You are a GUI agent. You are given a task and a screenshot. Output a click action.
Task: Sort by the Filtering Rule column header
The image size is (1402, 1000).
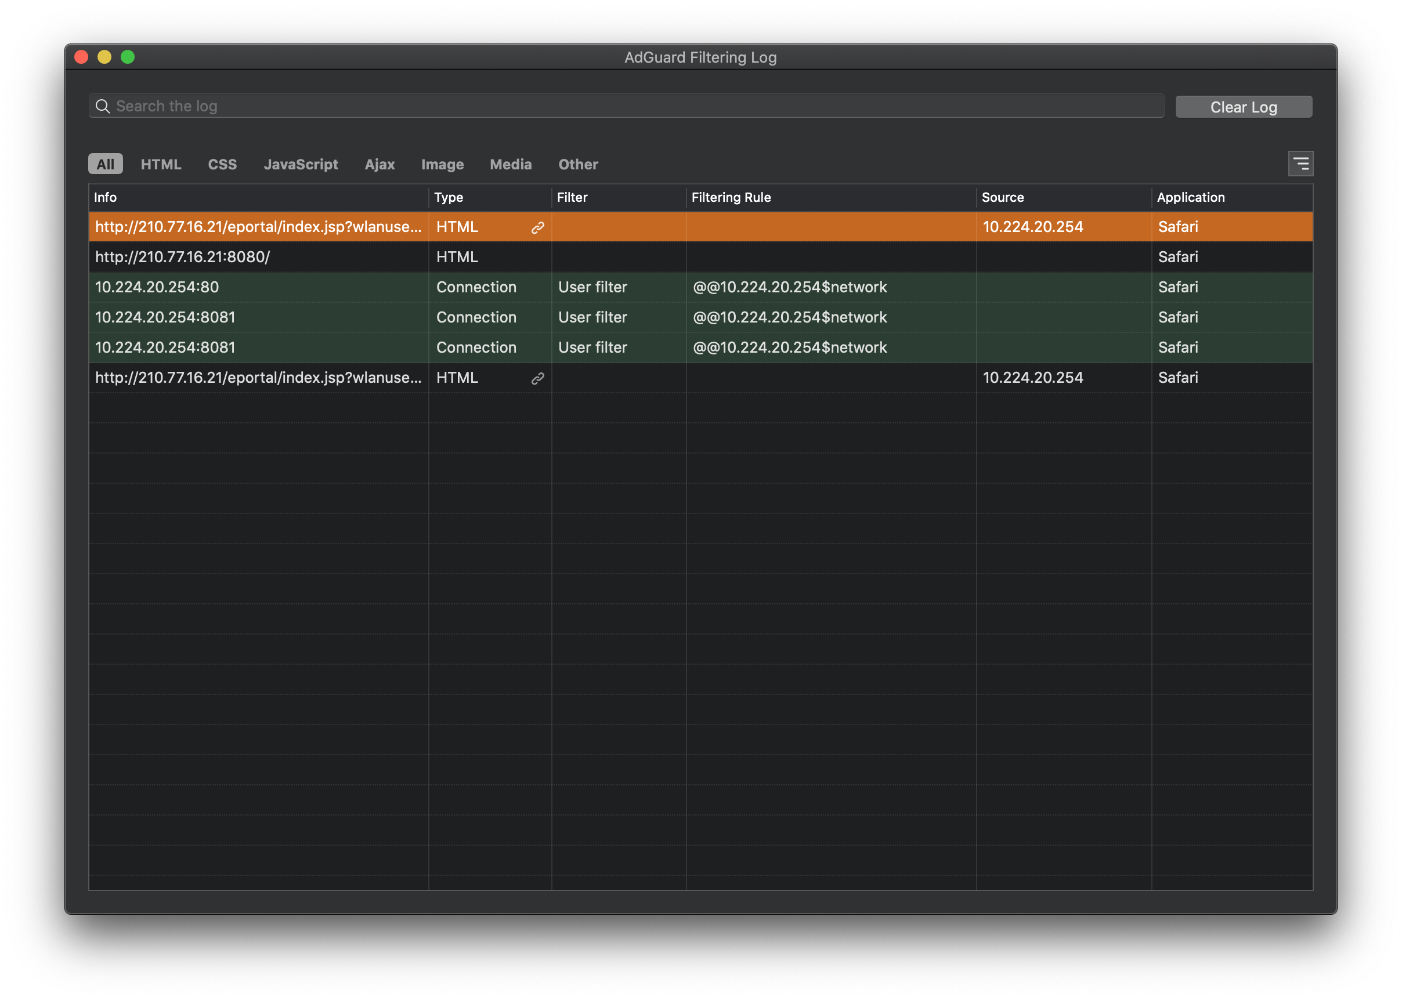click(731, 198)
